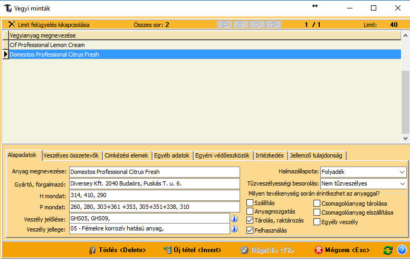Click the row pointer marker beside Domestos
The width and height of the screenshot is (410, 259).
tap(5, 54)
